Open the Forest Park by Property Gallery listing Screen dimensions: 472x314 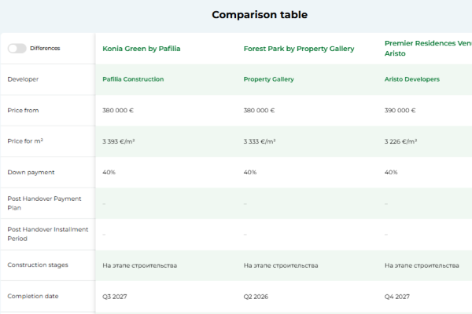(x=298, y=49)
